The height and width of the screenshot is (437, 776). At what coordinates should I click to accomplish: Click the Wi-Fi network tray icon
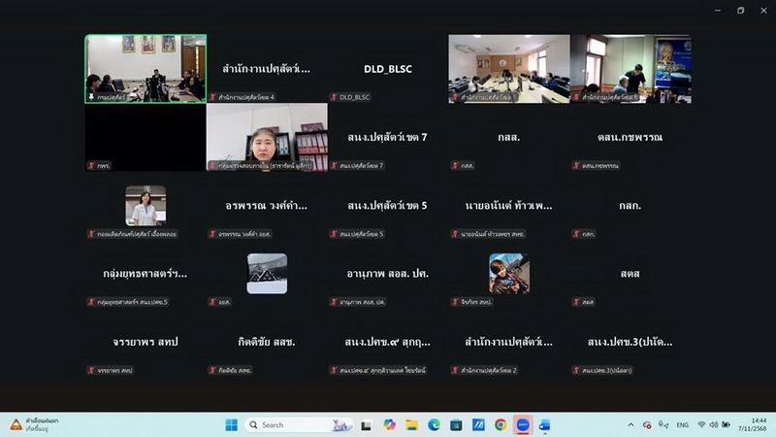coord(701,424)
